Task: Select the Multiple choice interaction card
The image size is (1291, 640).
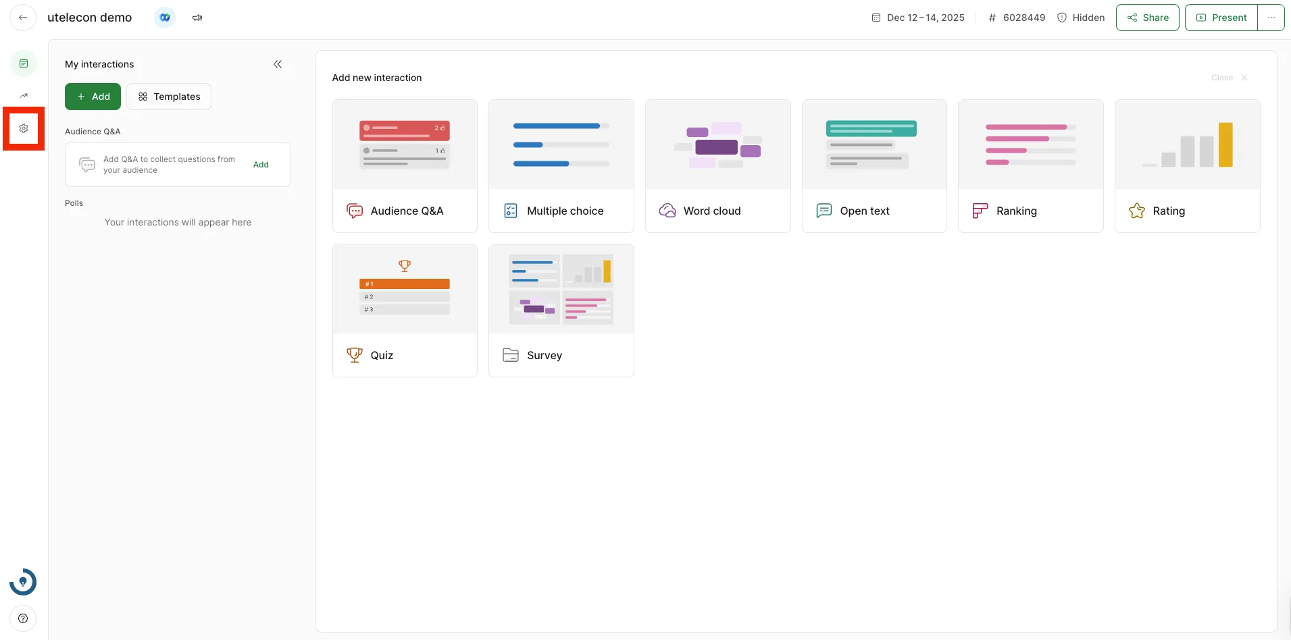Action: (561, 166)
